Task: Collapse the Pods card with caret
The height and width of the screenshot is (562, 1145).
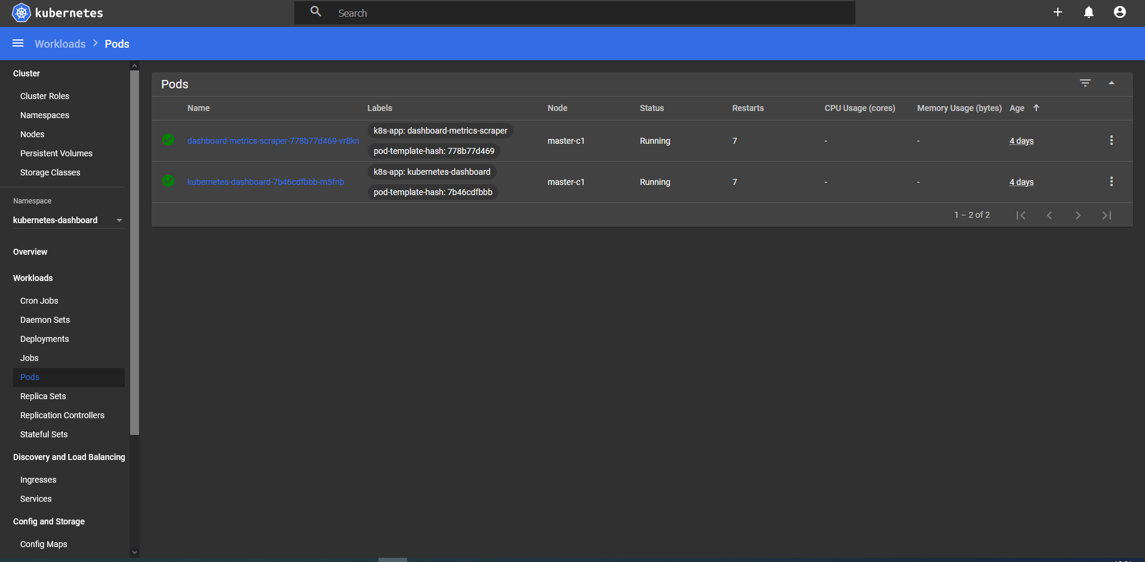Action: tap(1111, 83)
